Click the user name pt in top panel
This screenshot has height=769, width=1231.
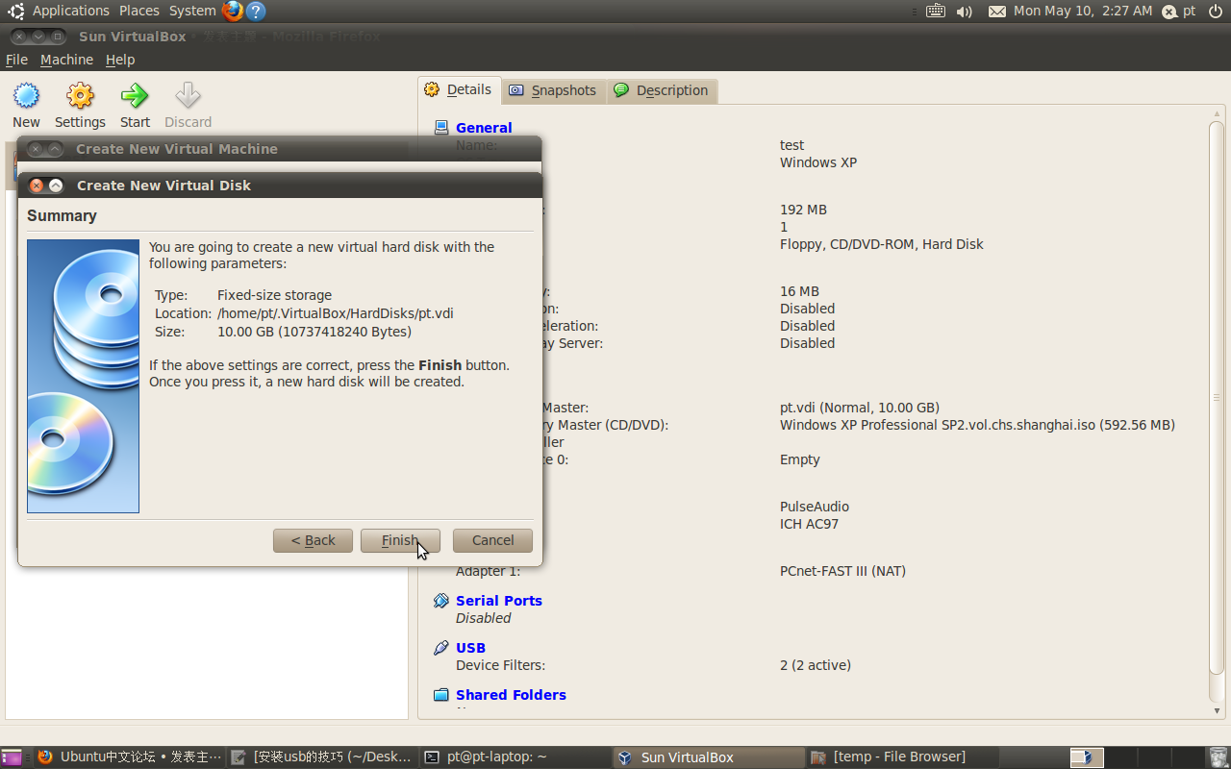pyautogui.click(x=1190, y=11)
